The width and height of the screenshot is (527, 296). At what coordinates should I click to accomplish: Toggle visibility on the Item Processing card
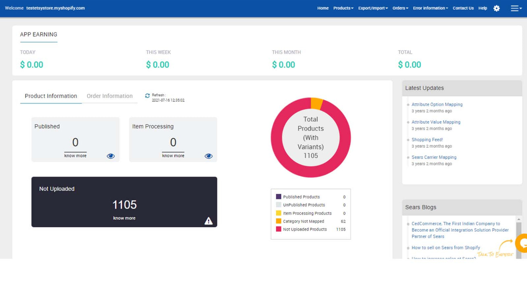pyautogui.click(x=208, y=156)
